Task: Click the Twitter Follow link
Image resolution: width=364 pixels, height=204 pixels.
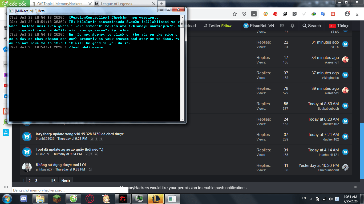Action: tap(218, 26)
